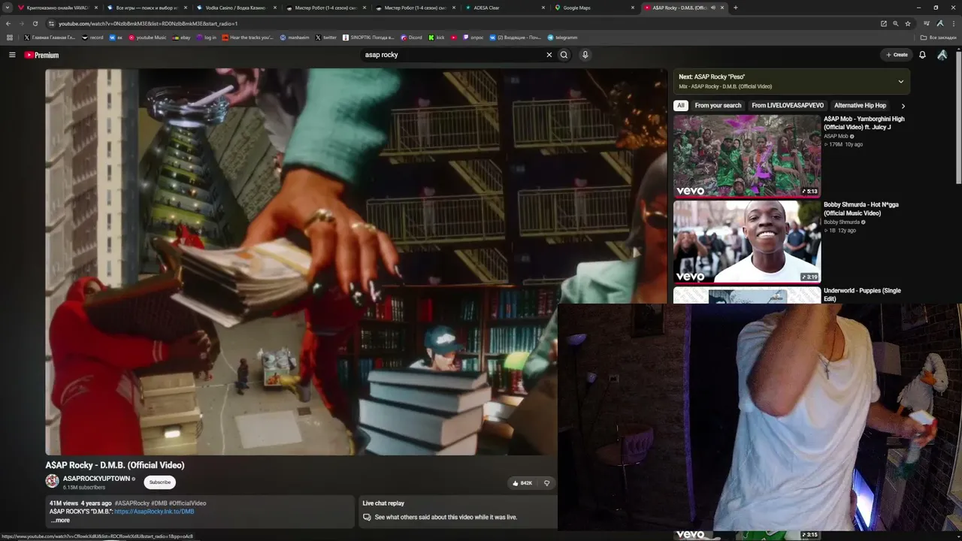The height and width of the screenshot is (541, 962).
Task: Open the 'kick' bookmark
Action: (x=437, y=38)
